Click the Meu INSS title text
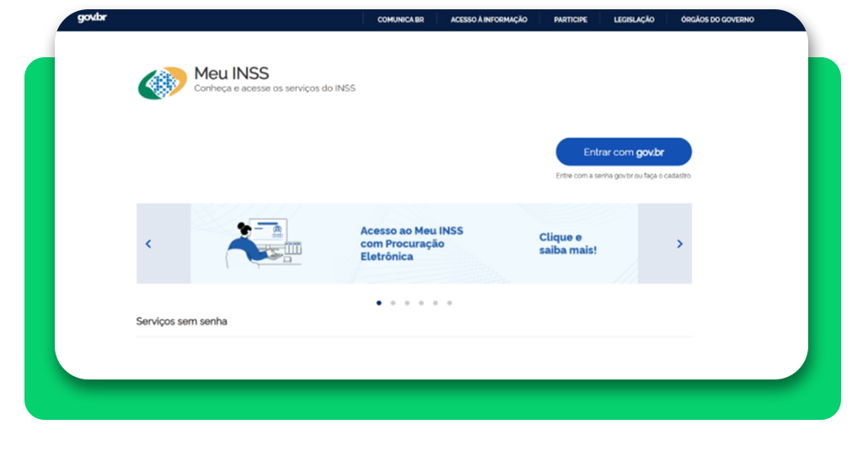This screenshot has width=863, height=451. 232,73
